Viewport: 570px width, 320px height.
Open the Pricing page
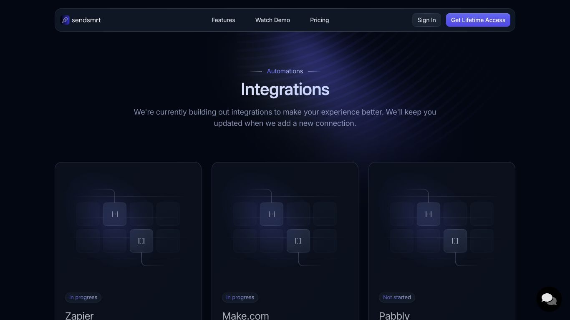(320, 20)
